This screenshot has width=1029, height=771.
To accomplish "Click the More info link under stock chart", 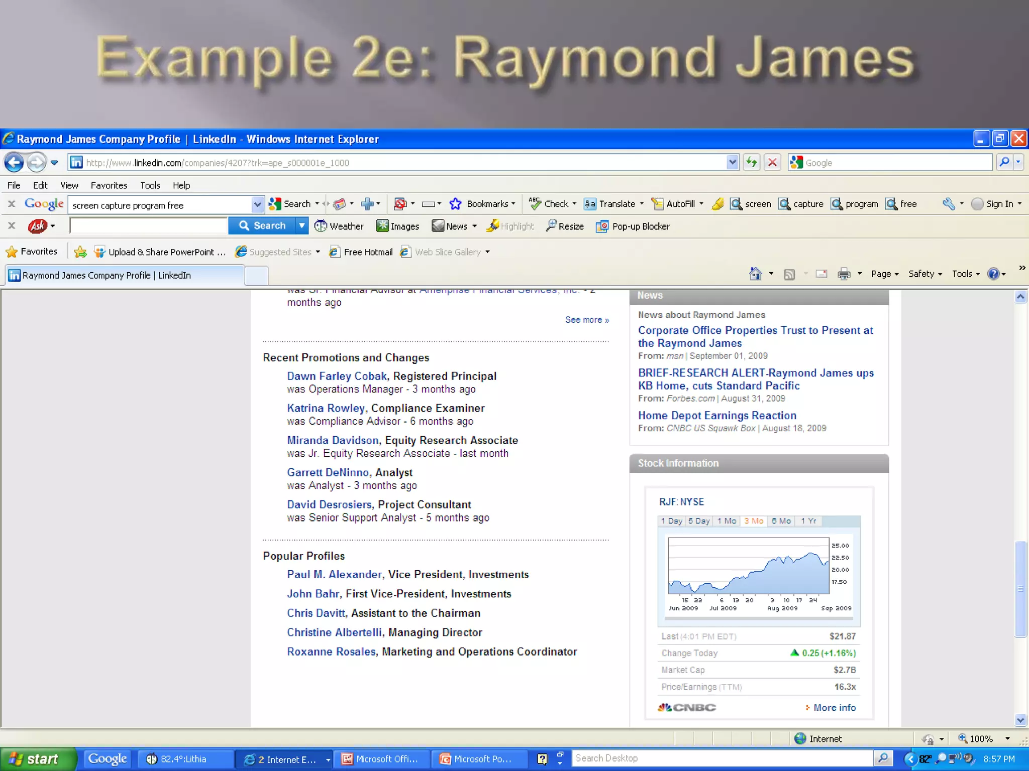I will (x=834, y=707).
